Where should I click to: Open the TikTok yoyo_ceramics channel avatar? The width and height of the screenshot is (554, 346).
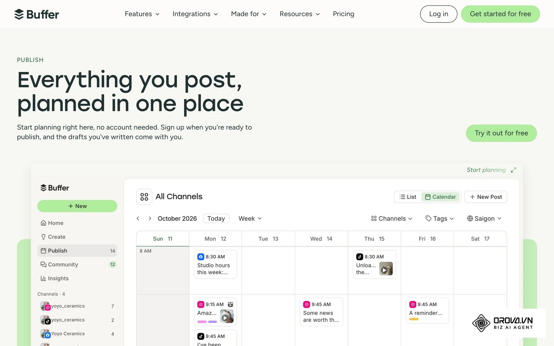click(x=45, y=320)
